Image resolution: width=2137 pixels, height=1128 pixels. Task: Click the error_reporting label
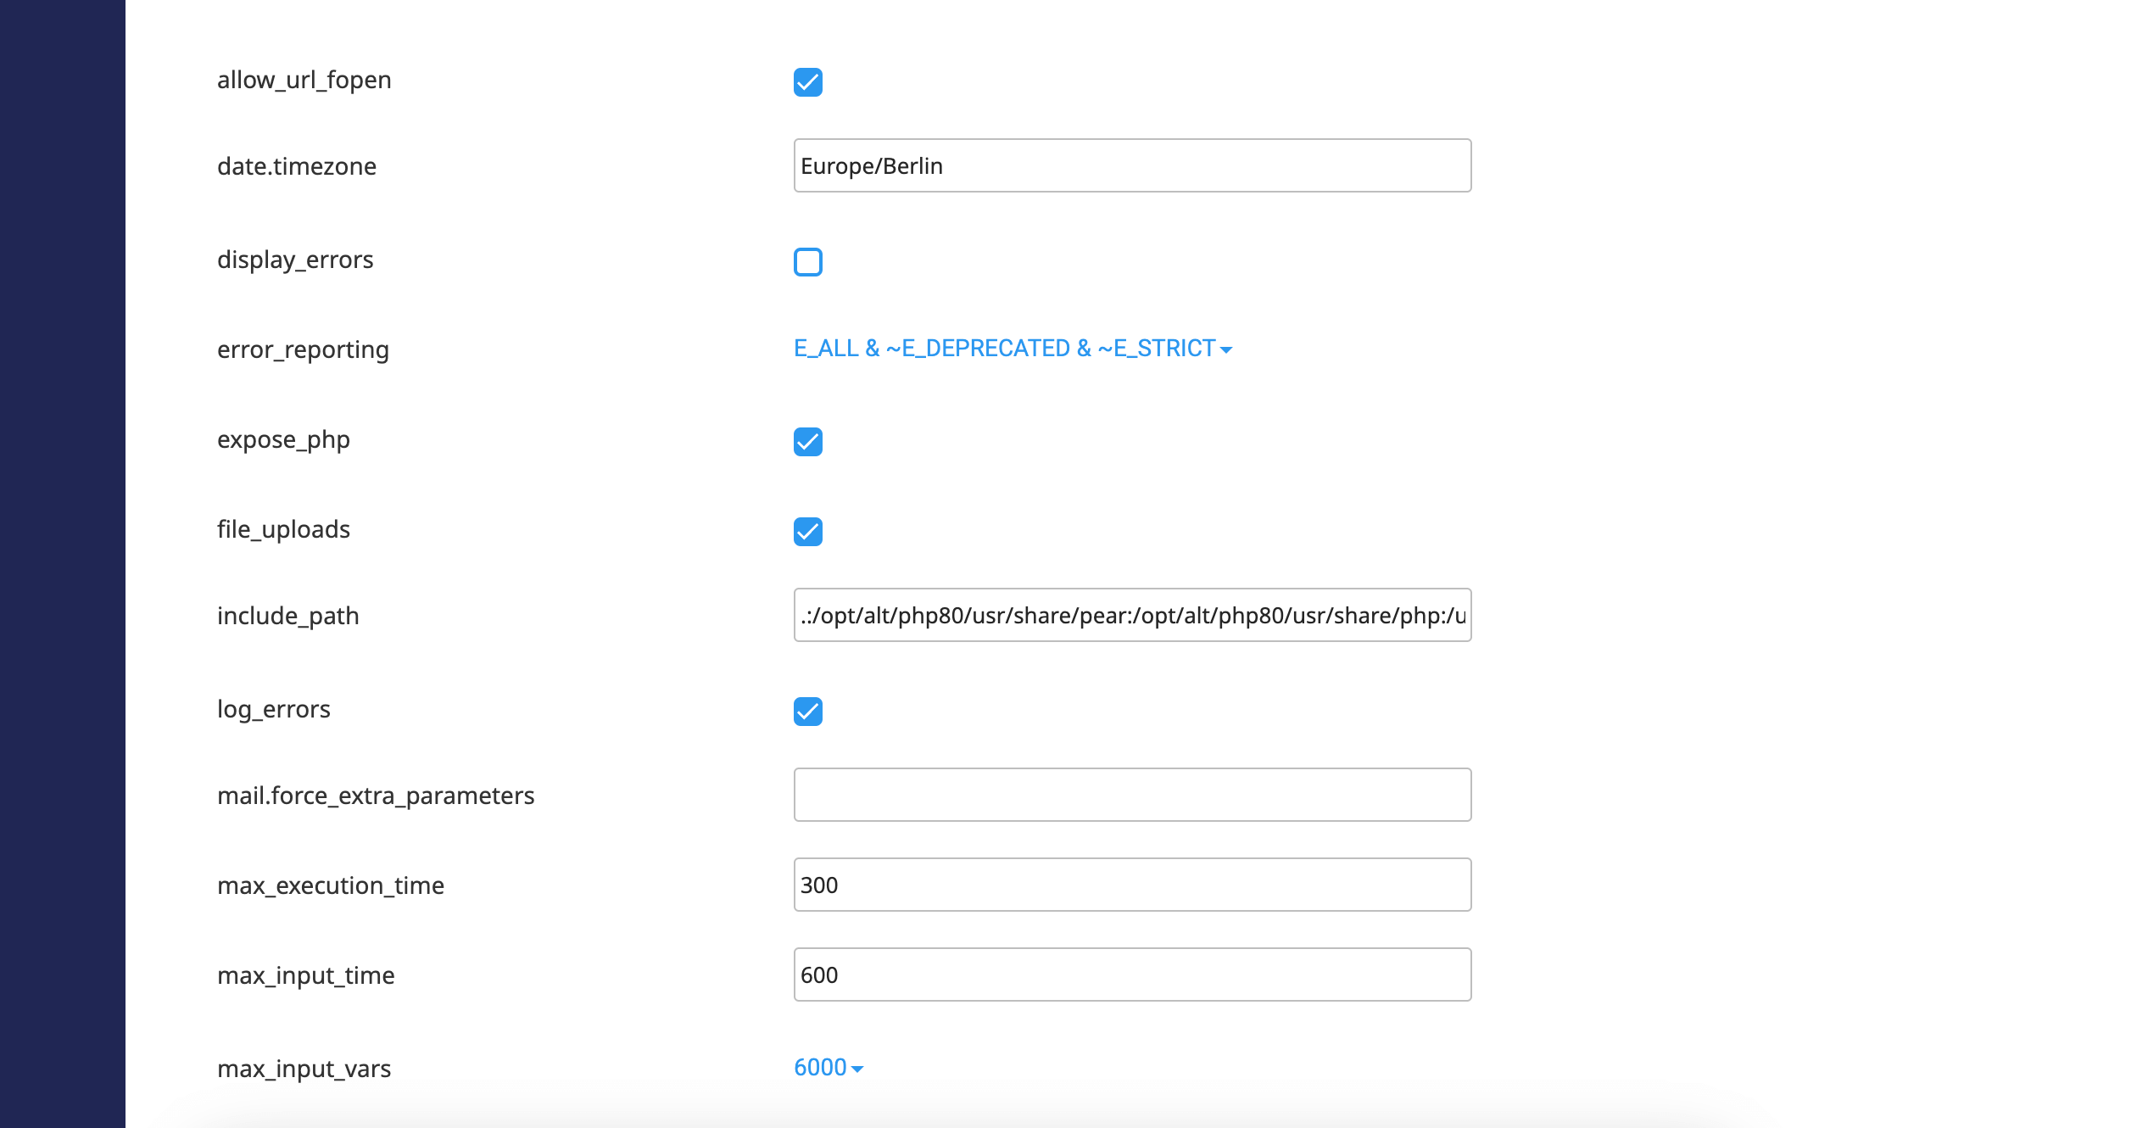pos(303,349)
